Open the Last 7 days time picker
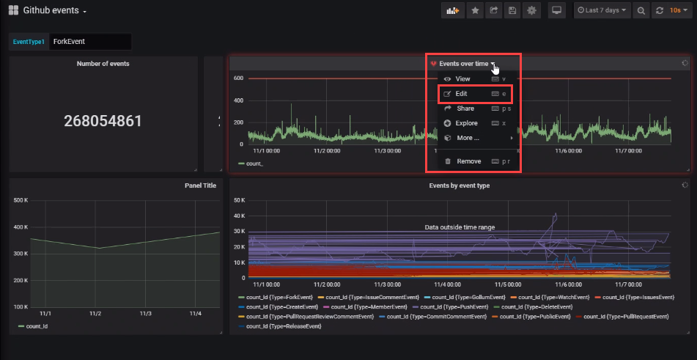 [x=602, y=10]
